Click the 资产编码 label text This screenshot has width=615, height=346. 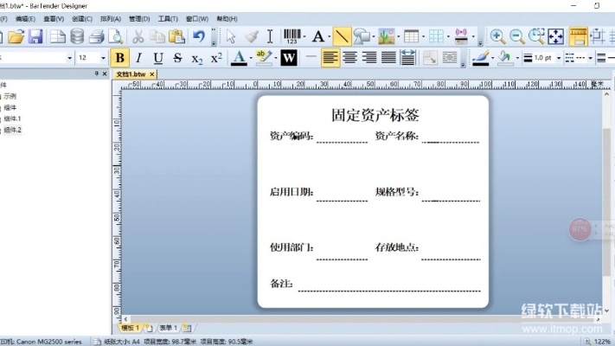291,136
